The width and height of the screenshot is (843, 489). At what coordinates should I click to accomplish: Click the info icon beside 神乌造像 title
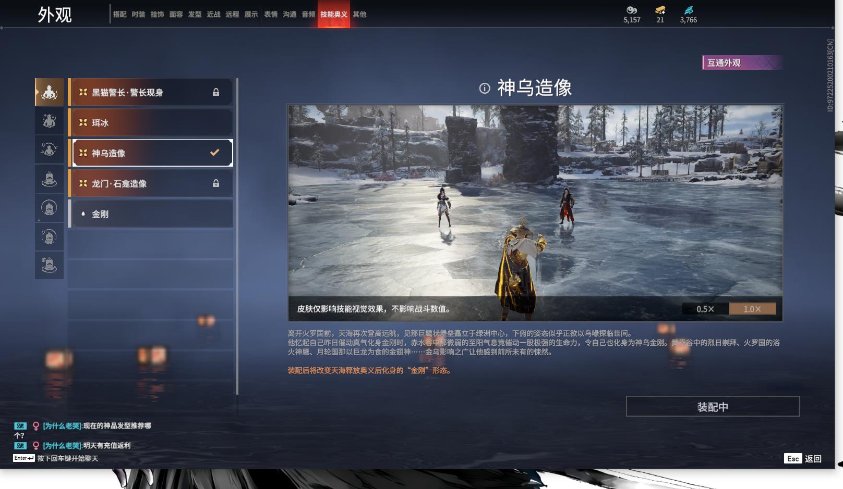[485, 88]
